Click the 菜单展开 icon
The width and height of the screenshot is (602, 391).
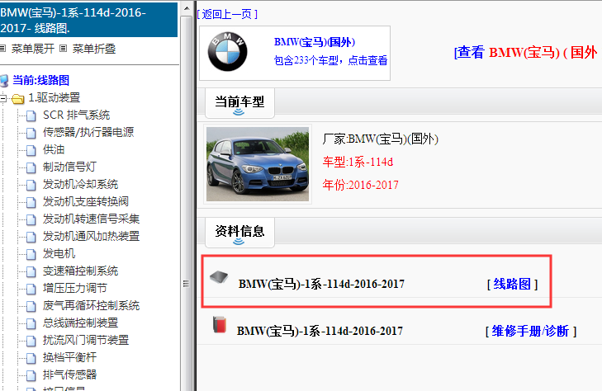pyautogui.click(x=2, y=49)
